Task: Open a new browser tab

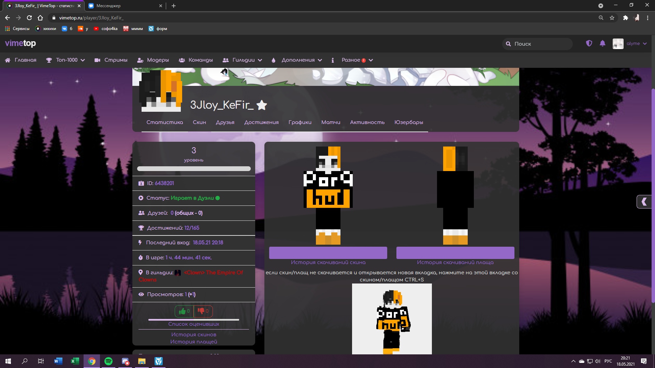Action: [174, 6]
